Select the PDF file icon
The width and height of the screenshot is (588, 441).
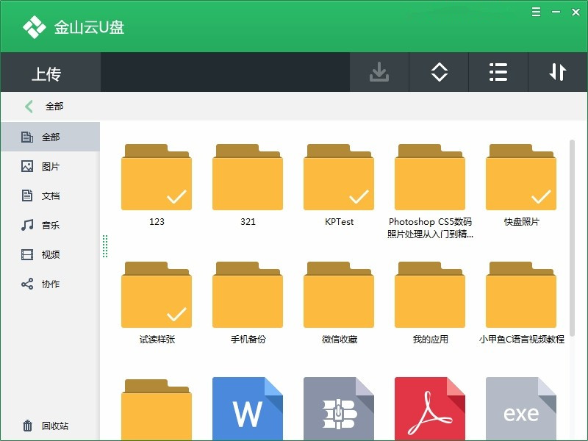click(x=430, y=409)
